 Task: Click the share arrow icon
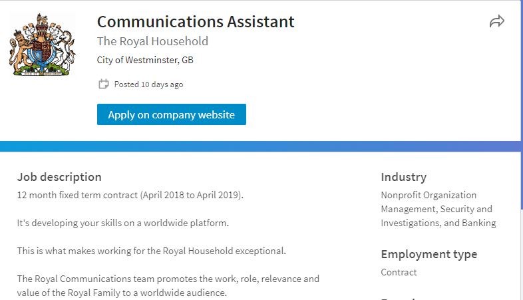click(496, 21)
